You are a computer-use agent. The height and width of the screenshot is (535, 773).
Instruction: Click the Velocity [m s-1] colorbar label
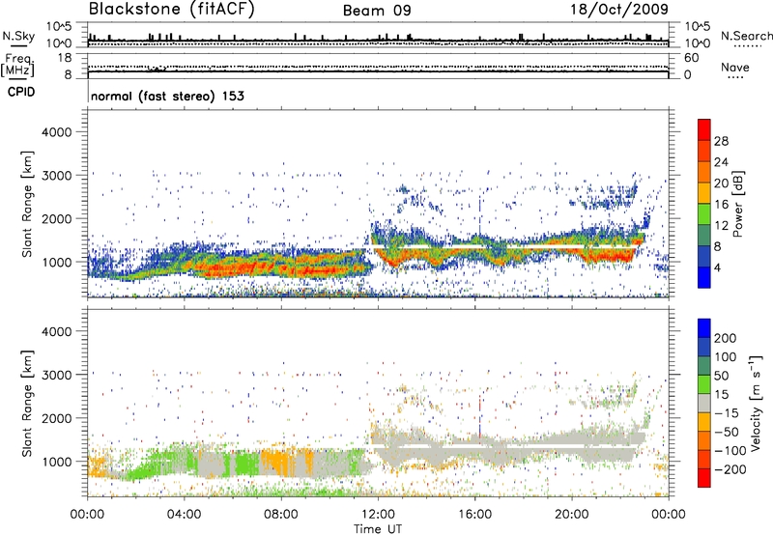click(x=756, y=403)
